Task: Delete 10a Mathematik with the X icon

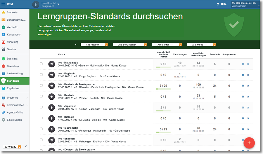Action: pos(248,64)
